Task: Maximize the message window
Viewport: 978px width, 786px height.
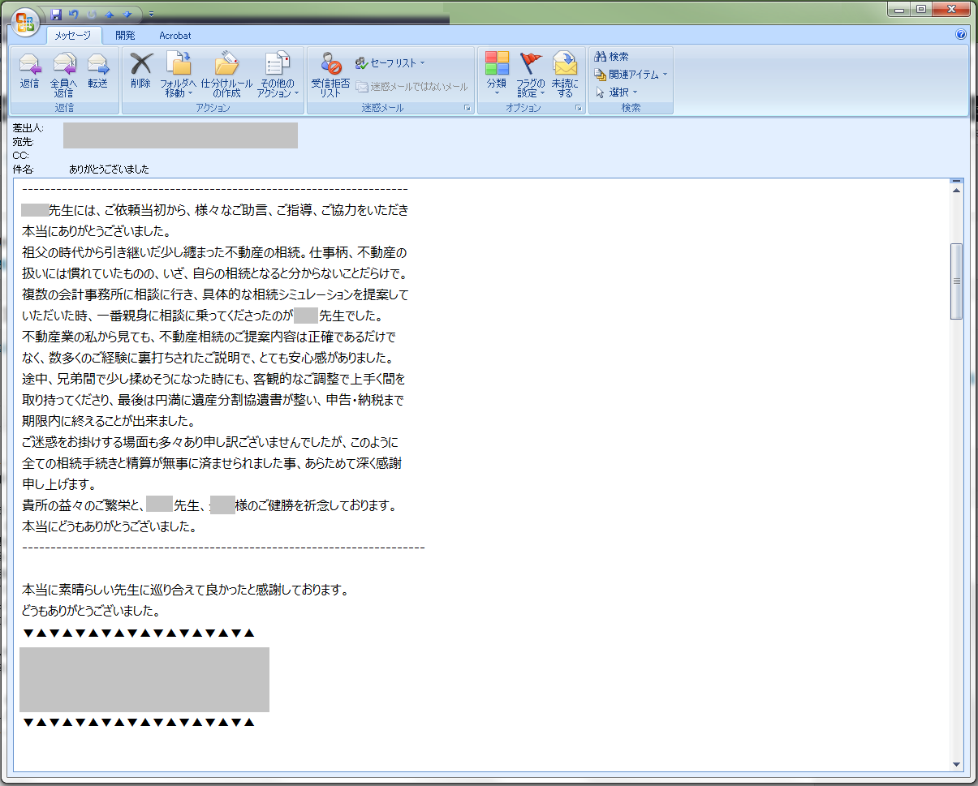Action: tap(922, 10)
